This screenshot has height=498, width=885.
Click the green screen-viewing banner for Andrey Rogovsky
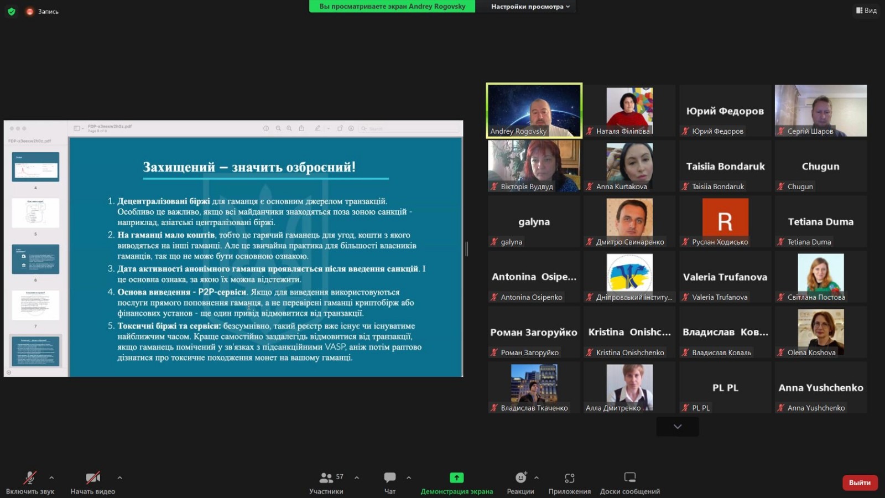[392, 7]
